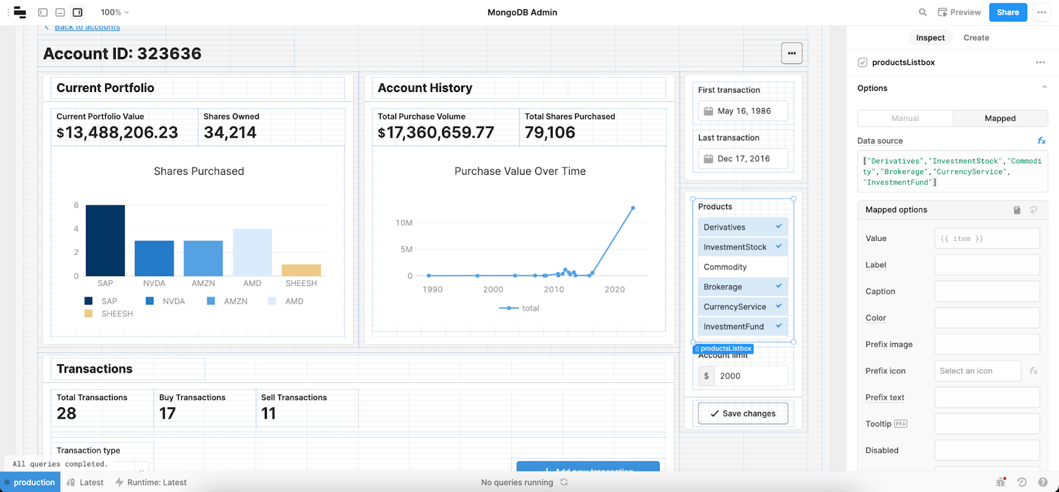Screen dimensions: 1059x492
Task: Select the Account ID: 323636 heading
Action: (x=122, y=54)
